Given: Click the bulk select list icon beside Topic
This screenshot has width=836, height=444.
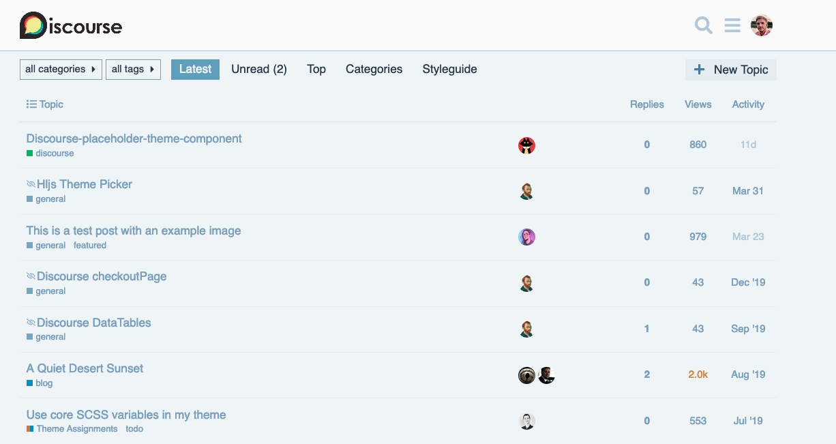Looking at the screenshot, I should [x=31, y=104].
